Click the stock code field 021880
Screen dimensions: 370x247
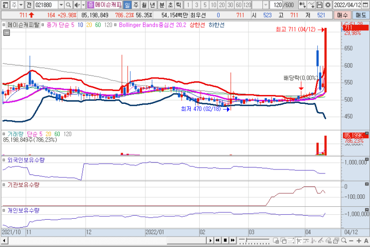(46, 4)
